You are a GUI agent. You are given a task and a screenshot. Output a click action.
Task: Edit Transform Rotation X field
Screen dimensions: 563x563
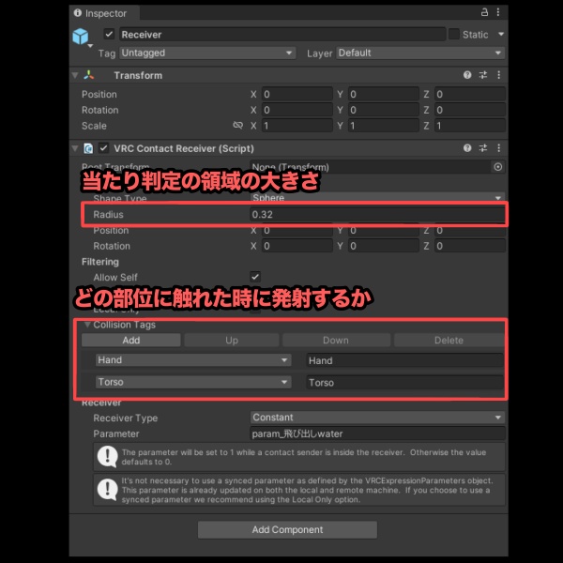pos(297,110)
